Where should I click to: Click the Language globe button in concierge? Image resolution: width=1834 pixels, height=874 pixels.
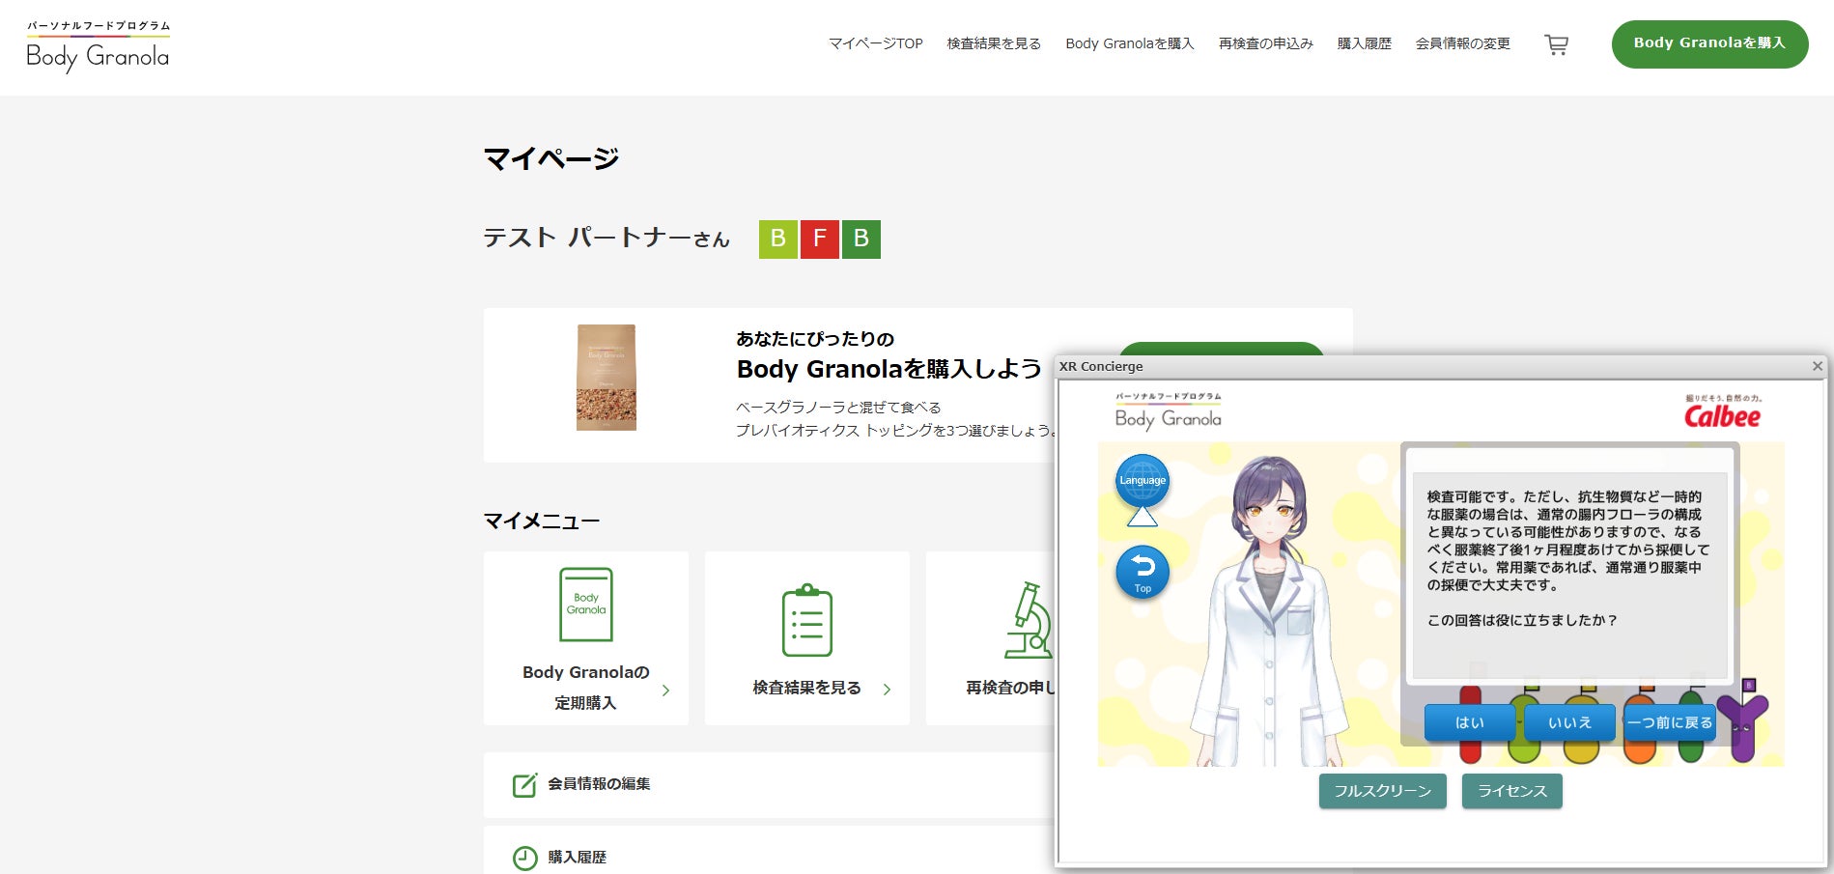[x=1143, y=481]
